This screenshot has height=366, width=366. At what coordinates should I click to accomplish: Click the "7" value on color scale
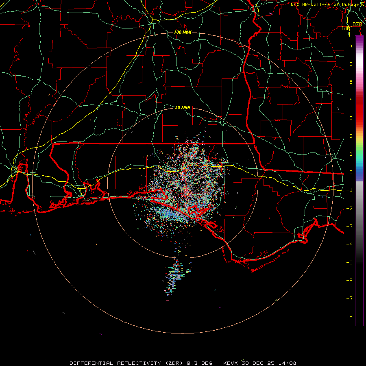(351, 46)
